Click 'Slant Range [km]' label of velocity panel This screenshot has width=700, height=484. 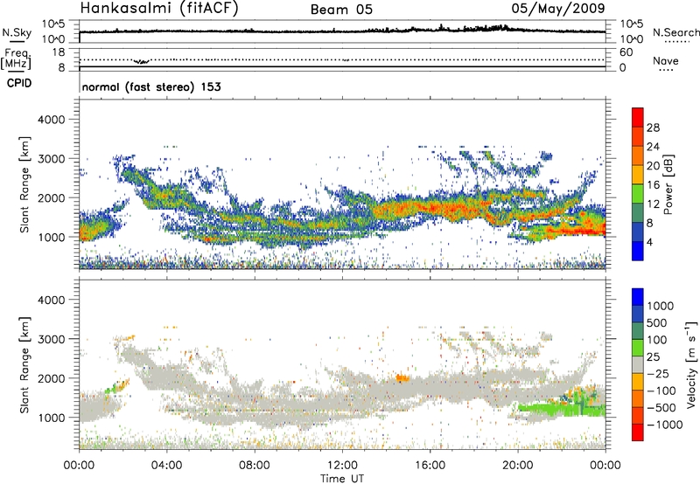[24, 365]
